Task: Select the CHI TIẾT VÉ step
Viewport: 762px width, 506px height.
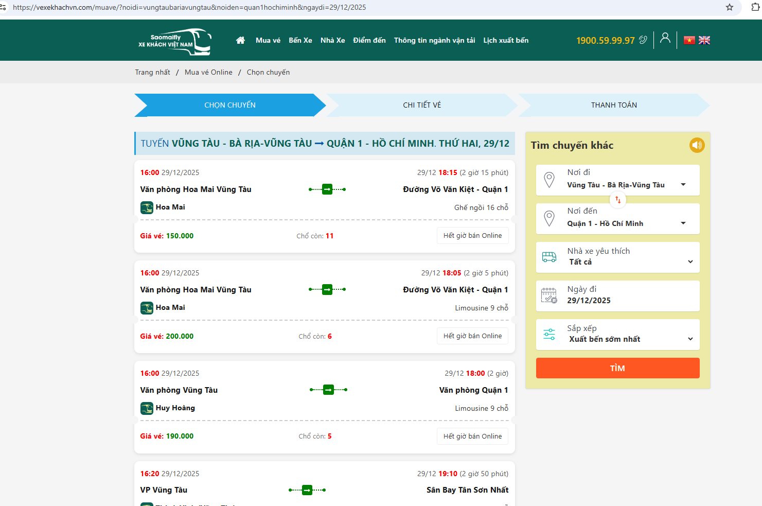Action: (421, 105)
